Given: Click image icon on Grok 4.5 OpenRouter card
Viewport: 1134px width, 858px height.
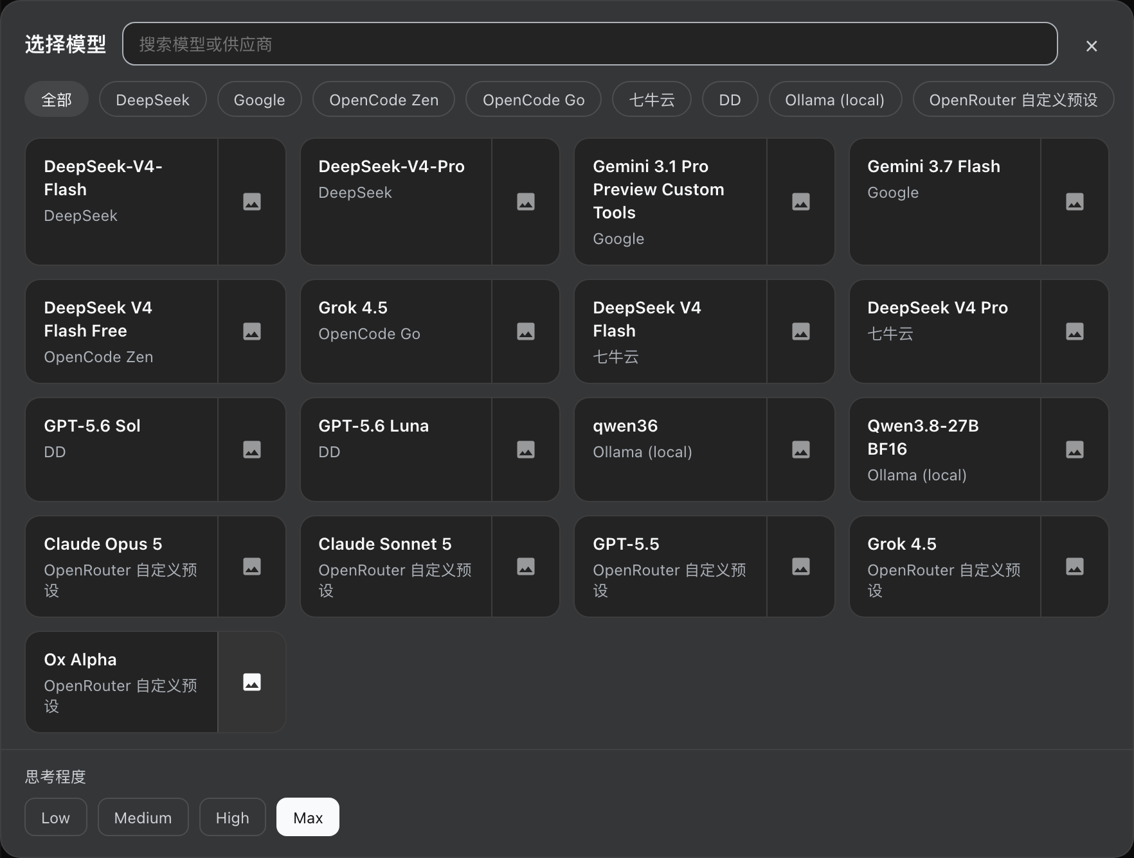Looking at the screenshot, I should click(x=1075, y=566).
